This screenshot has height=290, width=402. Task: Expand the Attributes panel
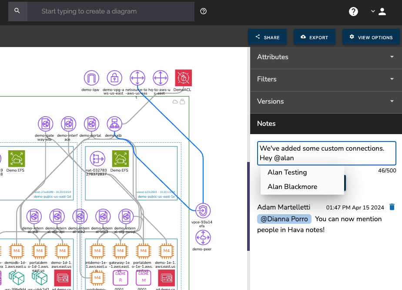(326, 57)
